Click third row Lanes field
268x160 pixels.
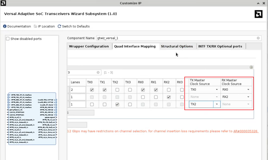pyautogui.click(x=78, y=104)
